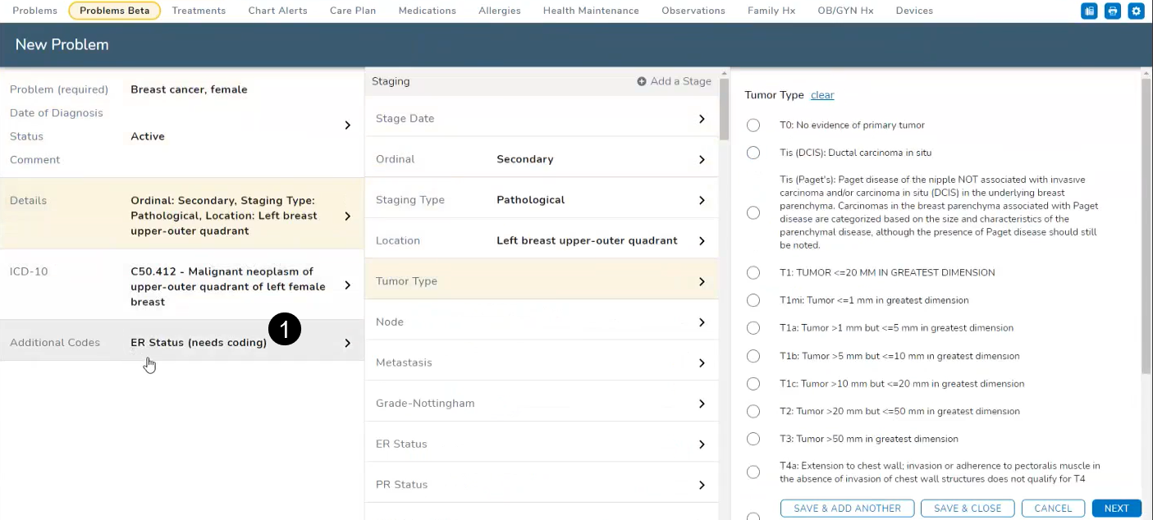Open the Metastasis row chevron
Viewport: 1153px width, 520px height.
[702, 363]
